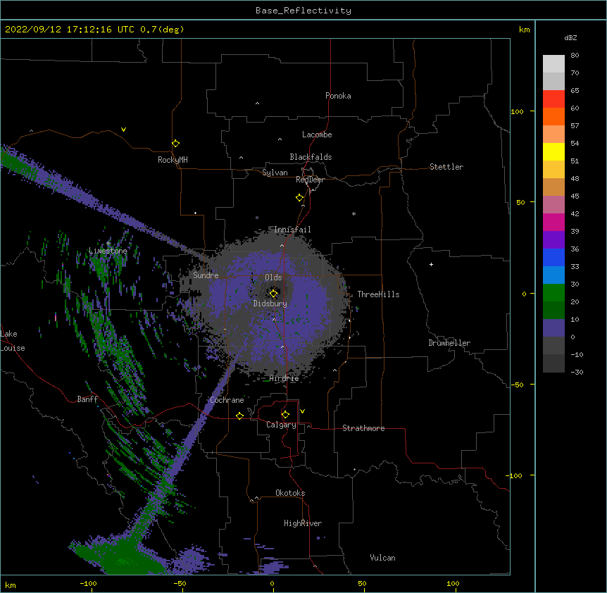Image resolution: width=607 pixels, height=593 pixels.
Task: Click the Limestone label
Action: (x=108, y=251)
